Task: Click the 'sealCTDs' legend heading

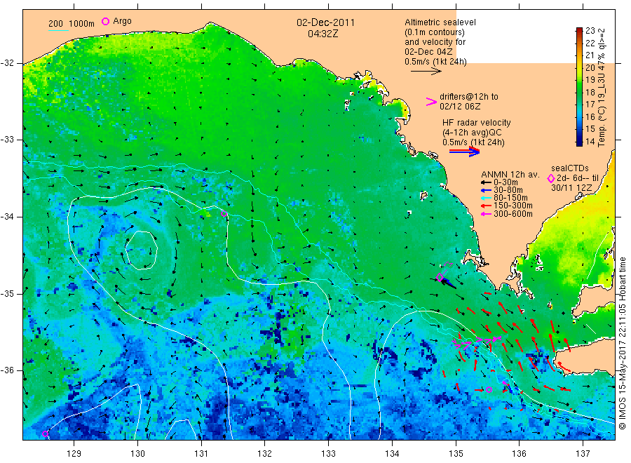Action: [x=570, y=168]
